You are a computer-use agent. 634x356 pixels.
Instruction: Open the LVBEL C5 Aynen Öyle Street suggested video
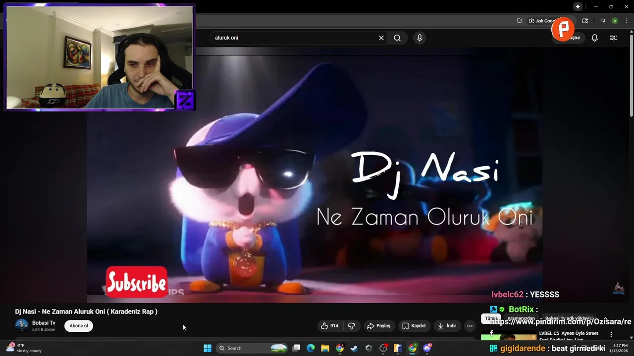coord(569,336)
